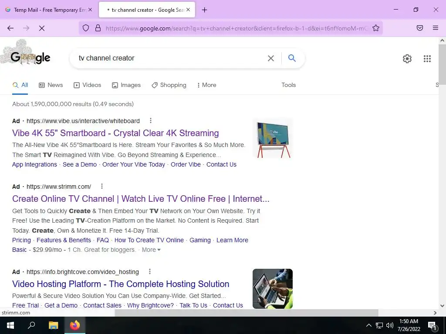The height and width of the screenshot is (334, 446).
Task: Open the Save to Pocket icon
Action: 420,28
